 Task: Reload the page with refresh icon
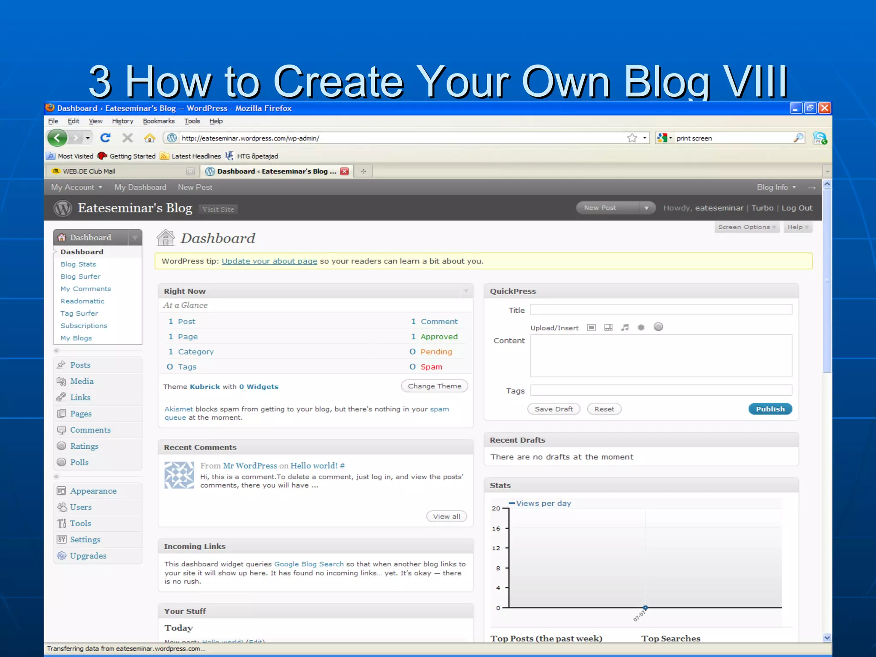point(105,138)
